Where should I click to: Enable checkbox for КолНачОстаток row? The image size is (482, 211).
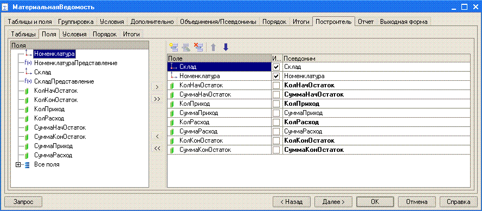[277, 85]
